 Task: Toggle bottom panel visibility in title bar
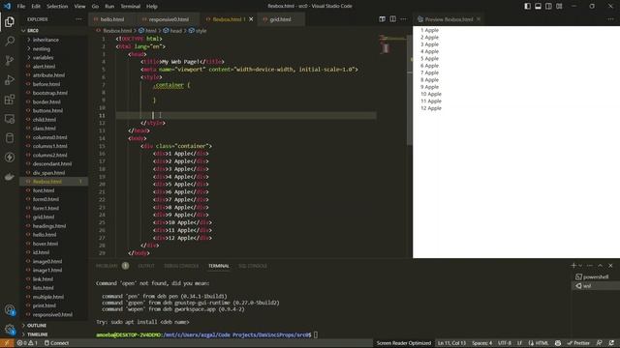[538, 6]
